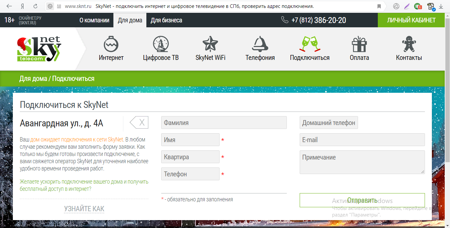Click into the Имя field
The image size is (450, 228).
(x=190, y=140)
